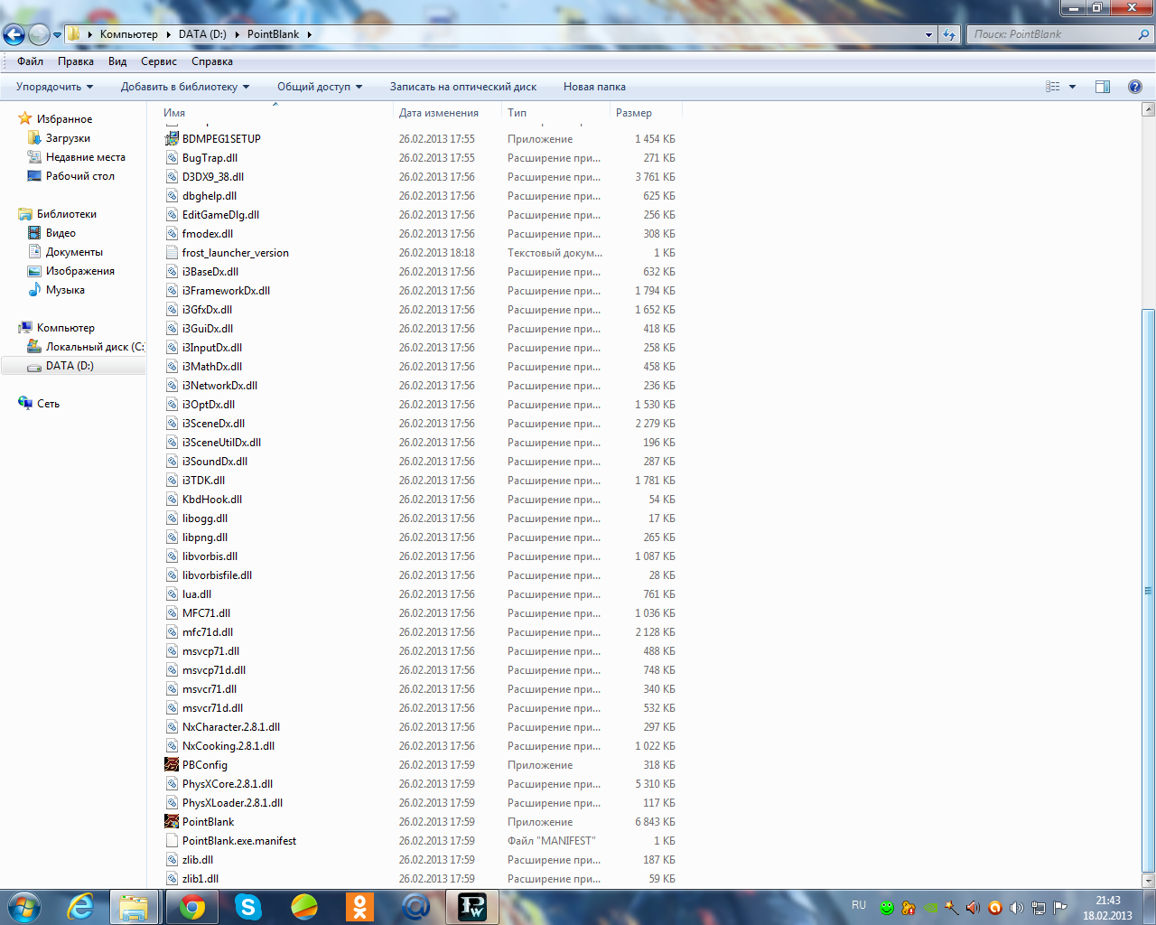Click the clock showing 21:43
Viewport: 1156px width, 925px height.
click(1107, 901)
